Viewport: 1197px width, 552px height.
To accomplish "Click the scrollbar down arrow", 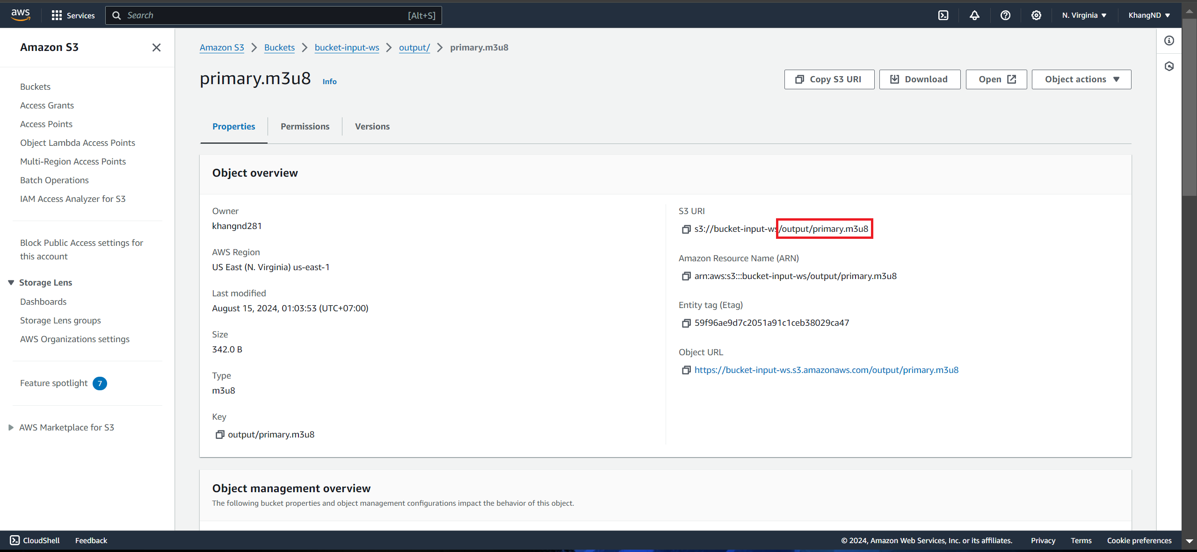I will 1189,541.
